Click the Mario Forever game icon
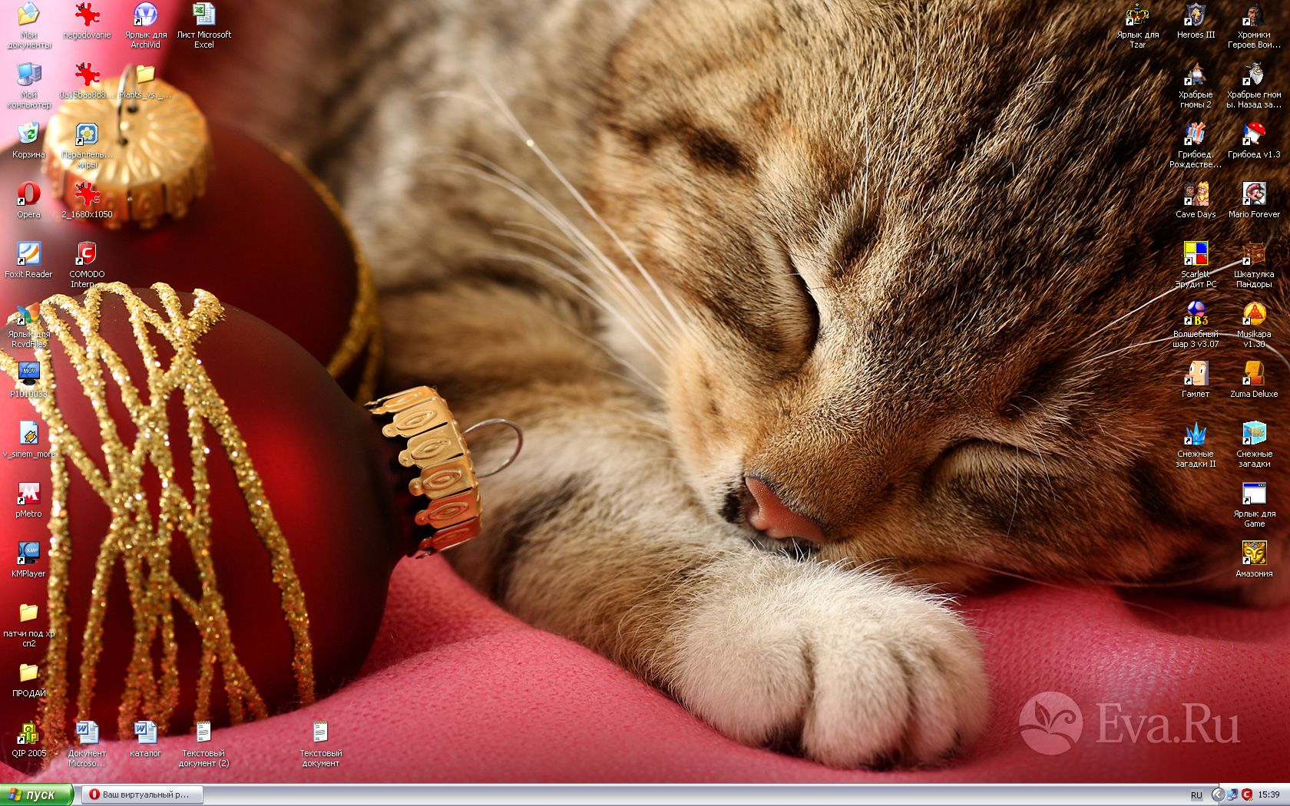Screen dimensions: 1290x806 tap(1254, 195)
